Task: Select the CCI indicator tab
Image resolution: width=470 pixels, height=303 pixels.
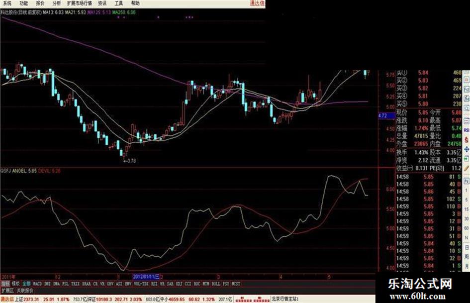Action: coord(188,284)
